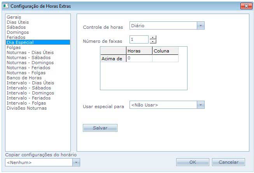Choose Folgas from the category list
254x173 pixels.
point(14,47)
